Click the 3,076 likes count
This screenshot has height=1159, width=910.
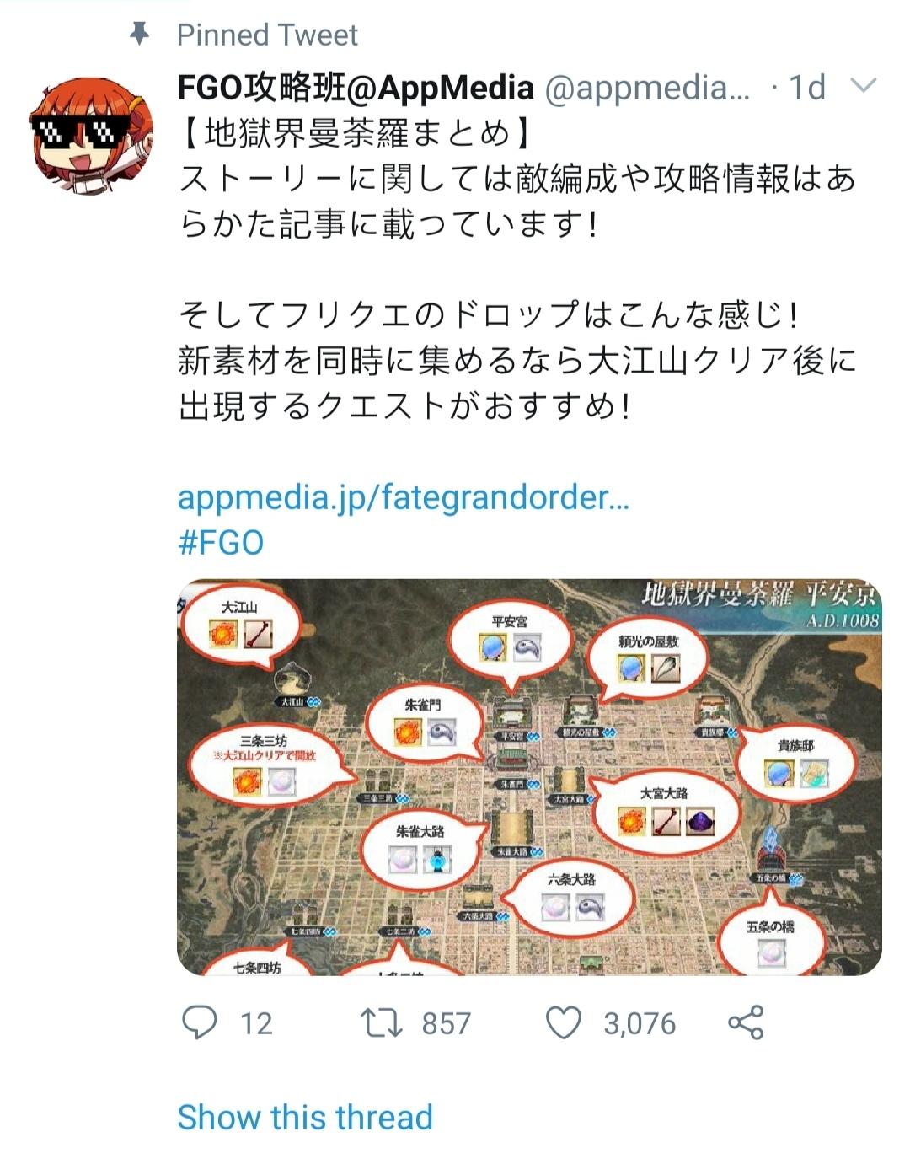pos(640,1023)
